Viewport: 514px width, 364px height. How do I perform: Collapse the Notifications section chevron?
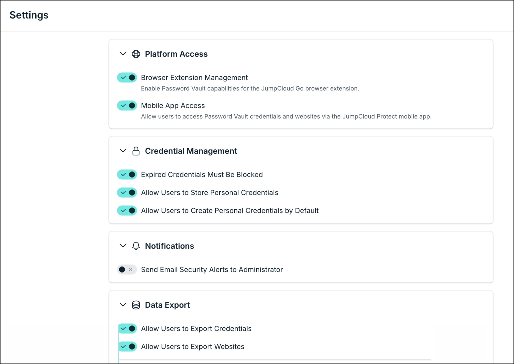click(x=123, y=246)
